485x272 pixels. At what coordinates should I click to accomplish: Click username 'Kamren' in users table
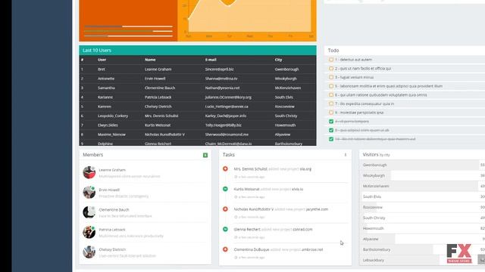(105, 107)
